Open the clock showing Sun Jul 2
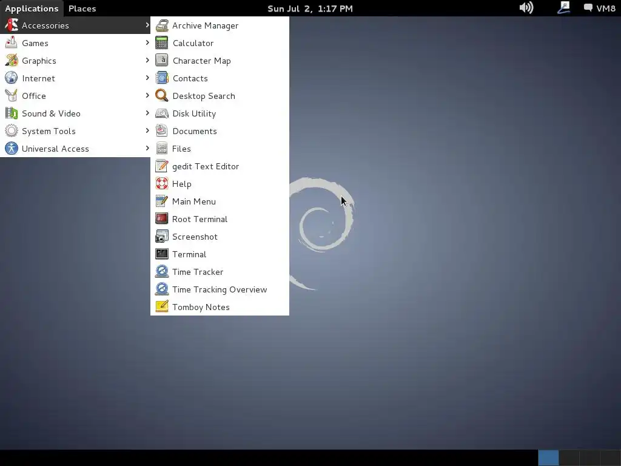Viewport: 621px width, 466px height. click(310, 8)
